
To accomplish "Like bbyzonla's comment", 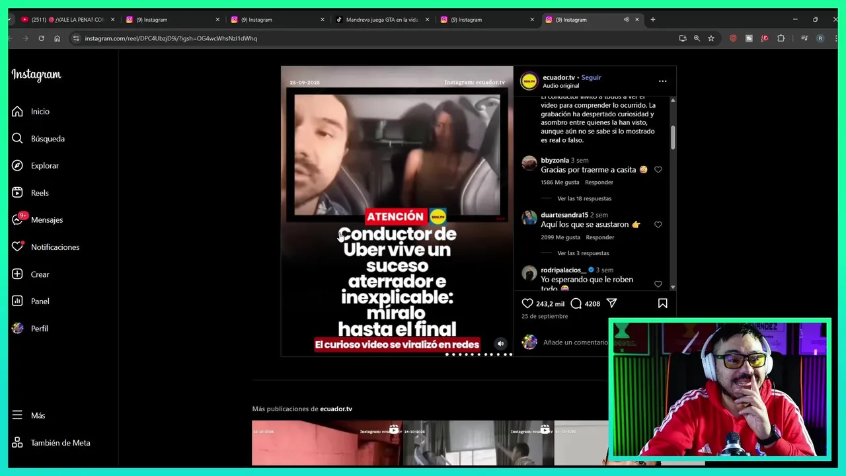I will coord(658,170).
